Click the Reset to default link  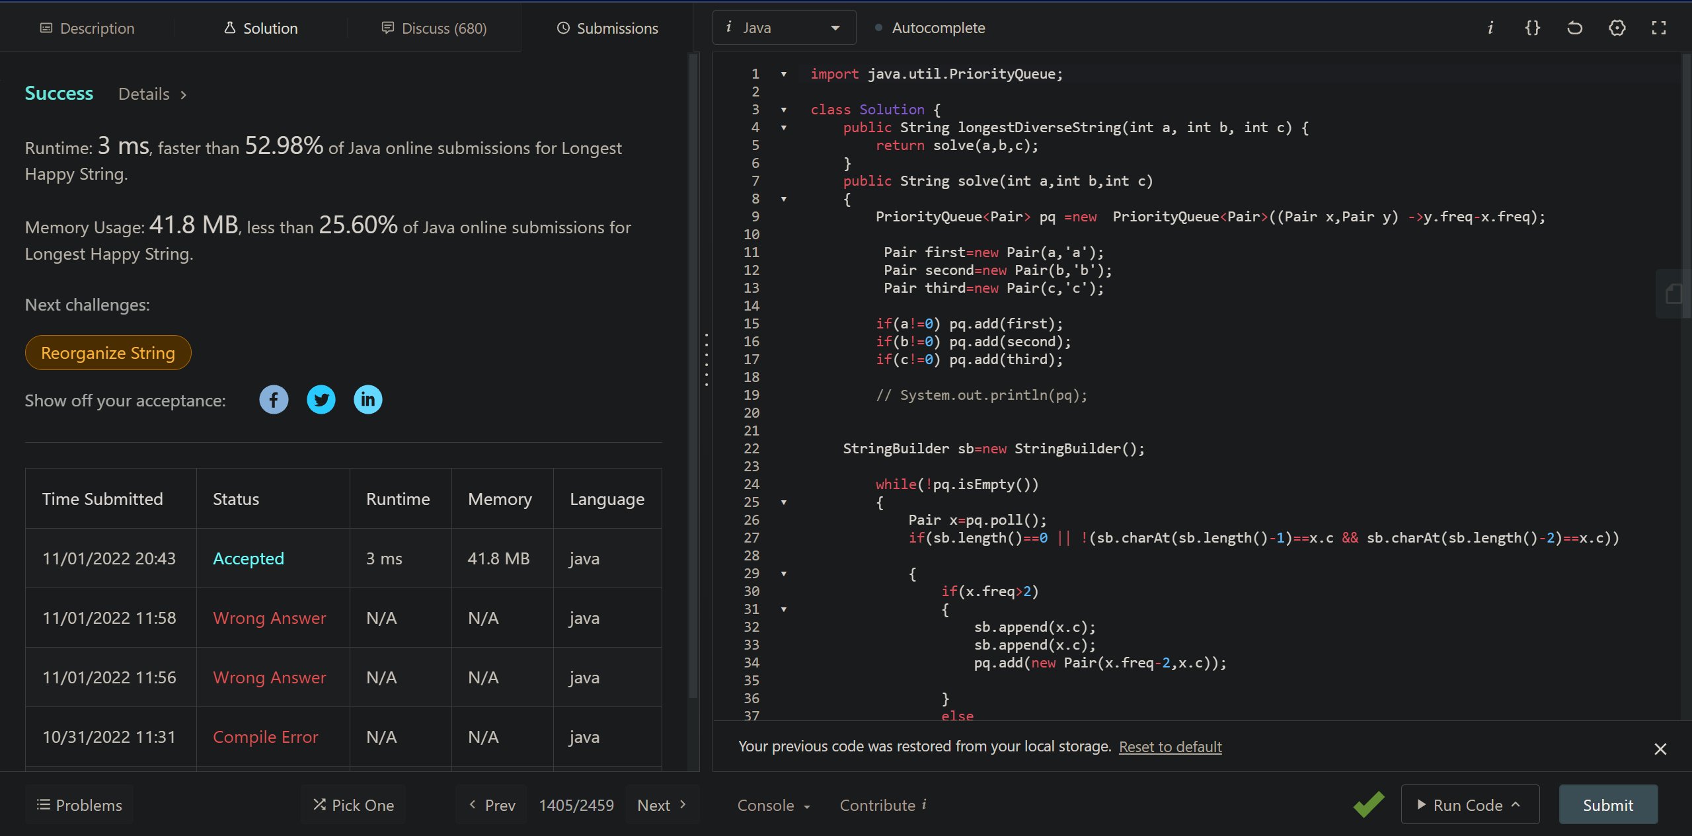1170,747
